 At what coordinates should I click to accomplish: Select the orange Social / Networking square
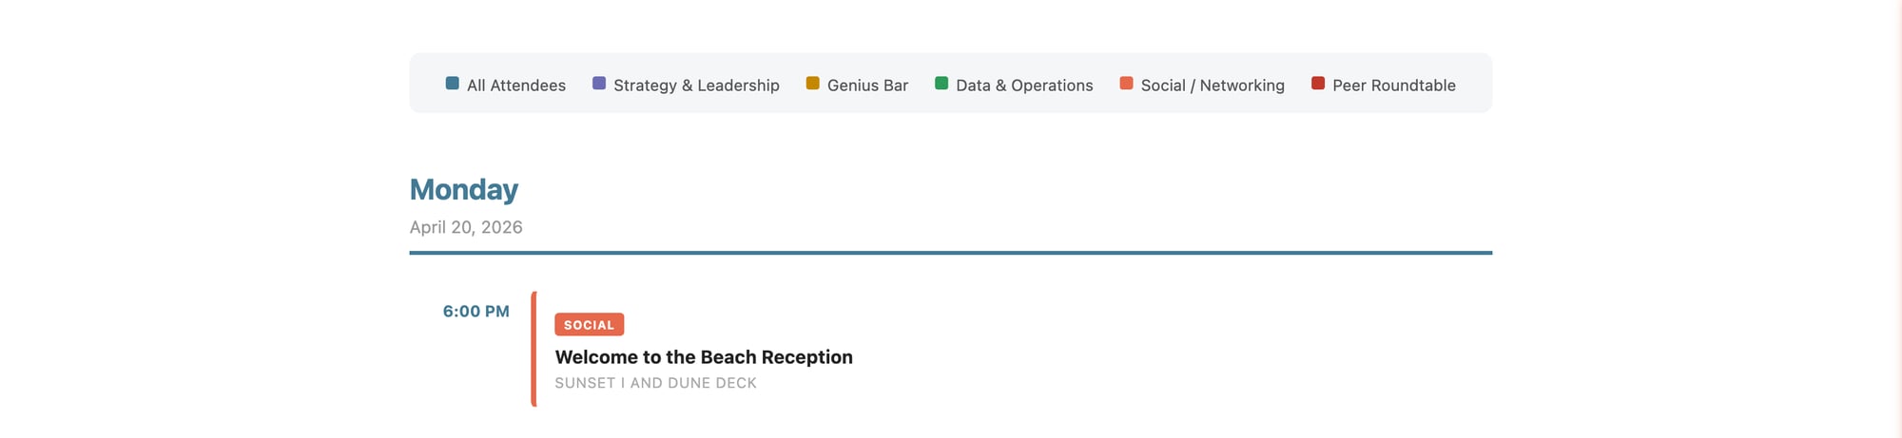(1126, 84)
